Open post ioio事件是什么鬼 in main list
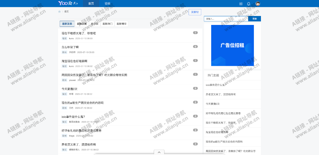This screenshot has height=155, width=319. coord(73,117)
